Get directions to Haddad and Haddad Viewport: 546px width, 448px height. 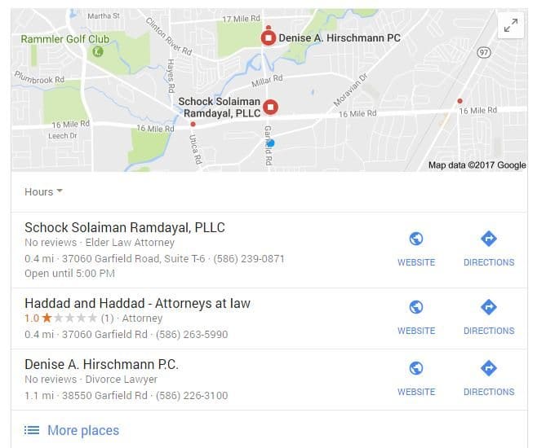[489, 317]
